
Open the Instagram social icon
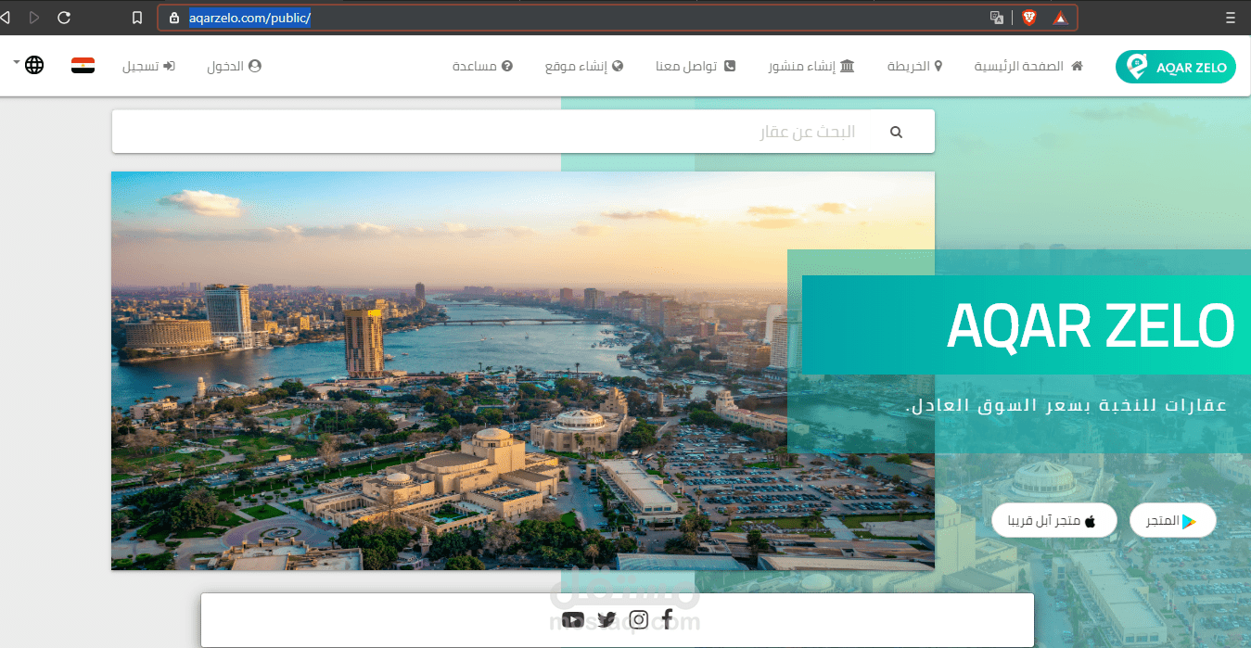click(x=639, y=620)
